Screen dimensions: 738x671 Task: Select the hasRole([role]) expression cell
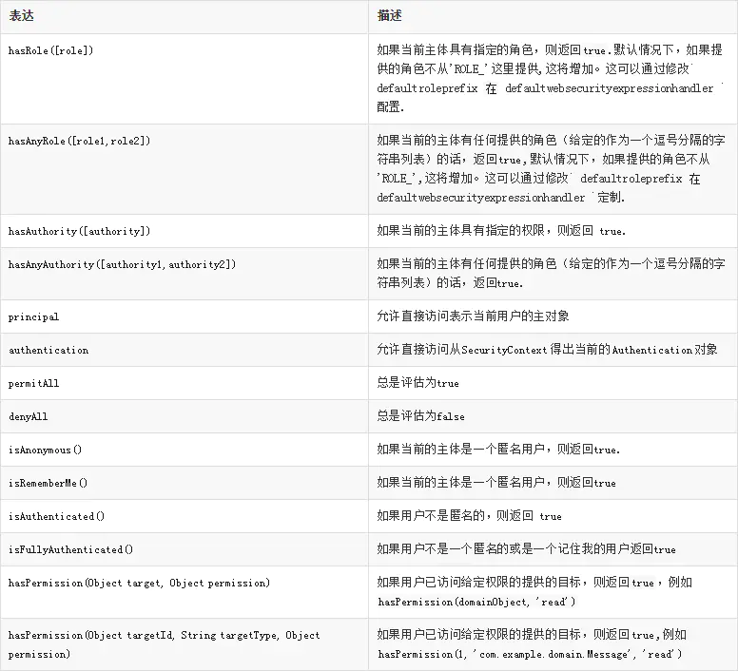51,49
